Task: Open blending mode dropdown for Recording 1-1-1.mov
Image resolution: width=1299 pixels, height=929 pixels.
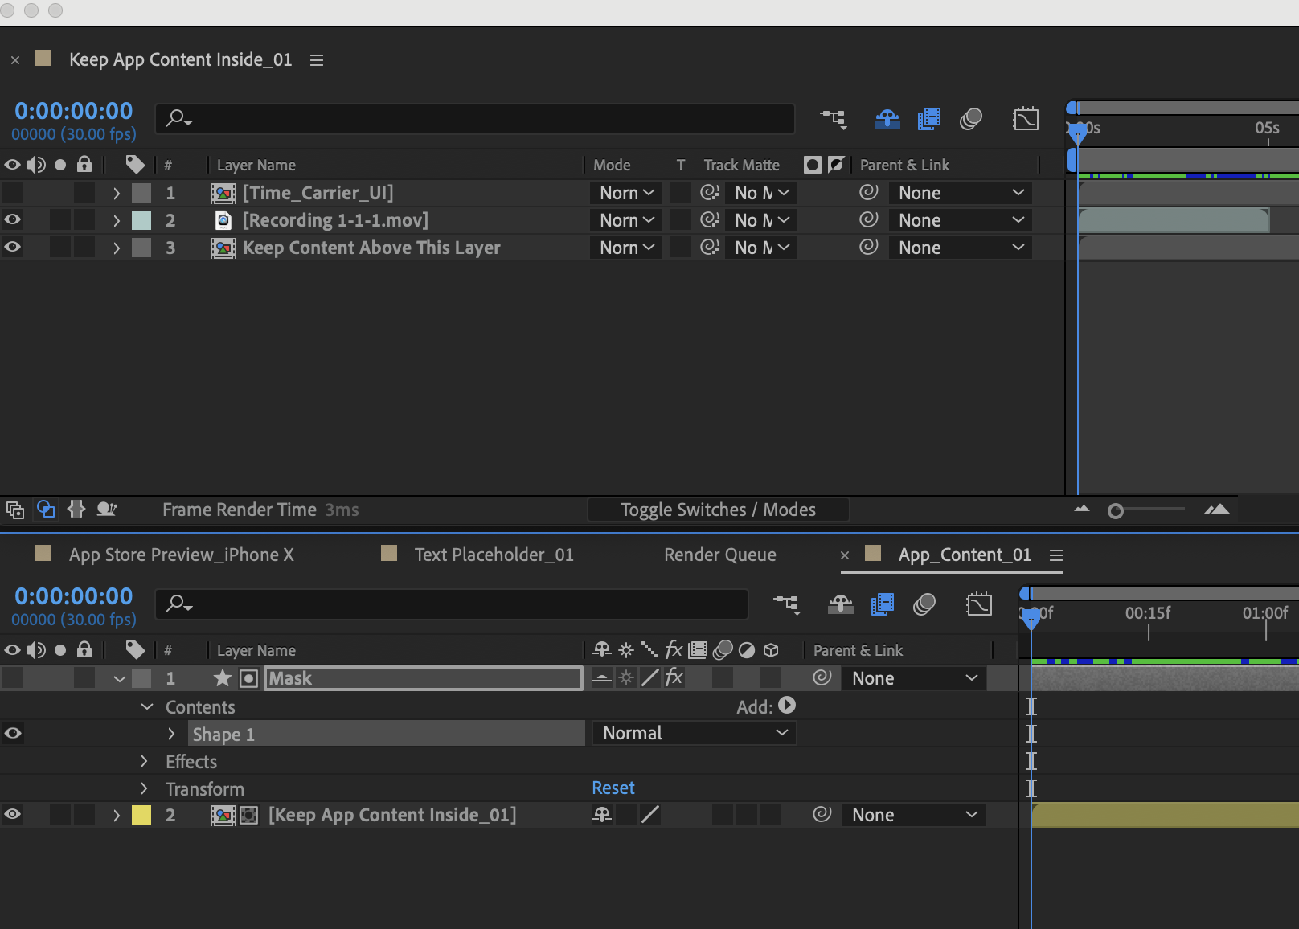Action: click(625, 219)
